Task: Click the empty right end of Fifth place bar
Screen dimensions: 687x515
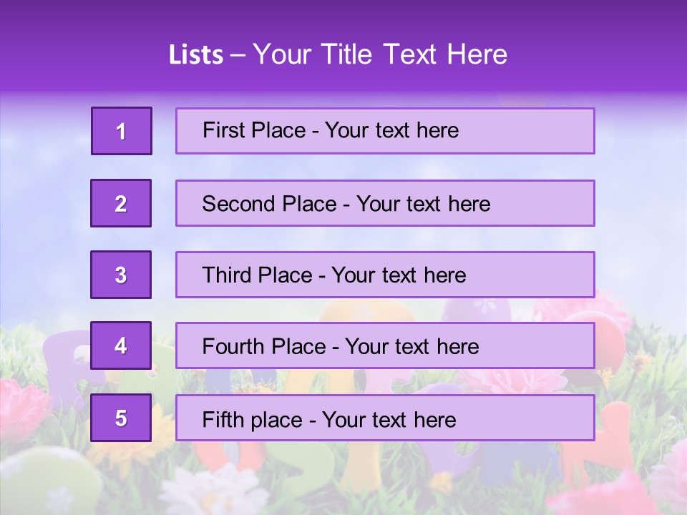Action: point(551,418)
